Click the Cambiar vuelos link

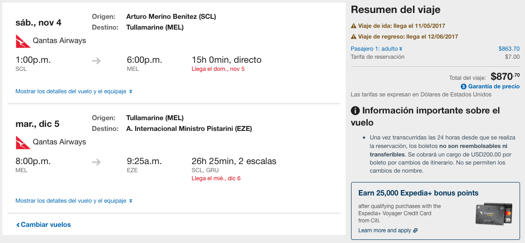(44, 225)
